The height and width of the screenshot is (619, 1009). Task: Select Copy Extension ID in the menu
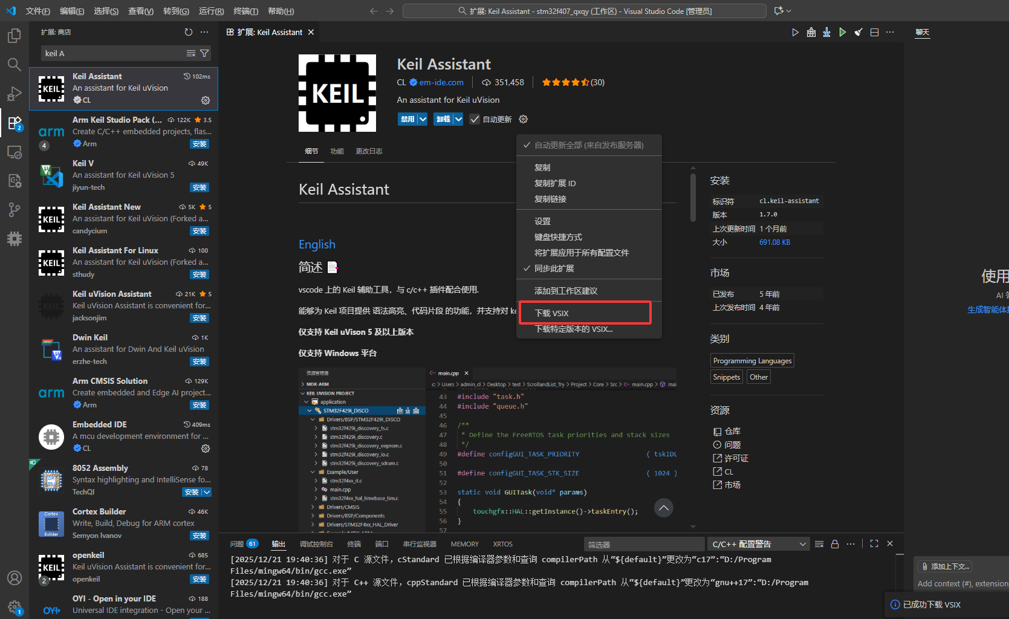tap(589, 183)
